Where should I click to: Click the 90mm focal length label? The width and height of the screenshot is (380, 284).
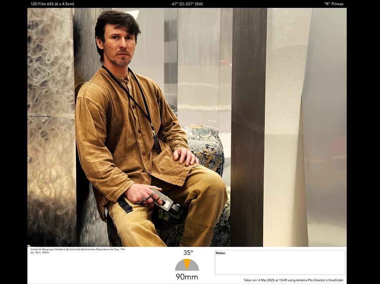187,277
